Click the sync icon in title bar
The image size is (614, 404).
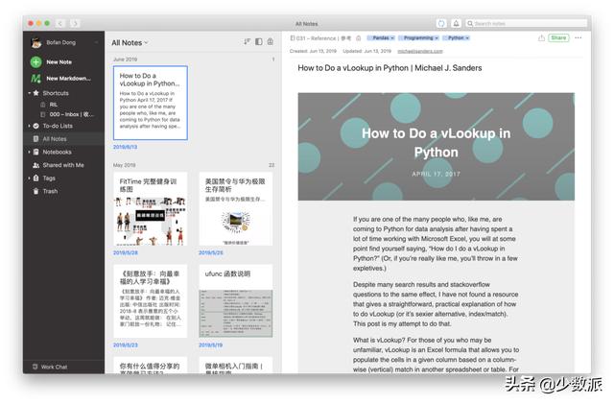point(441,24)
